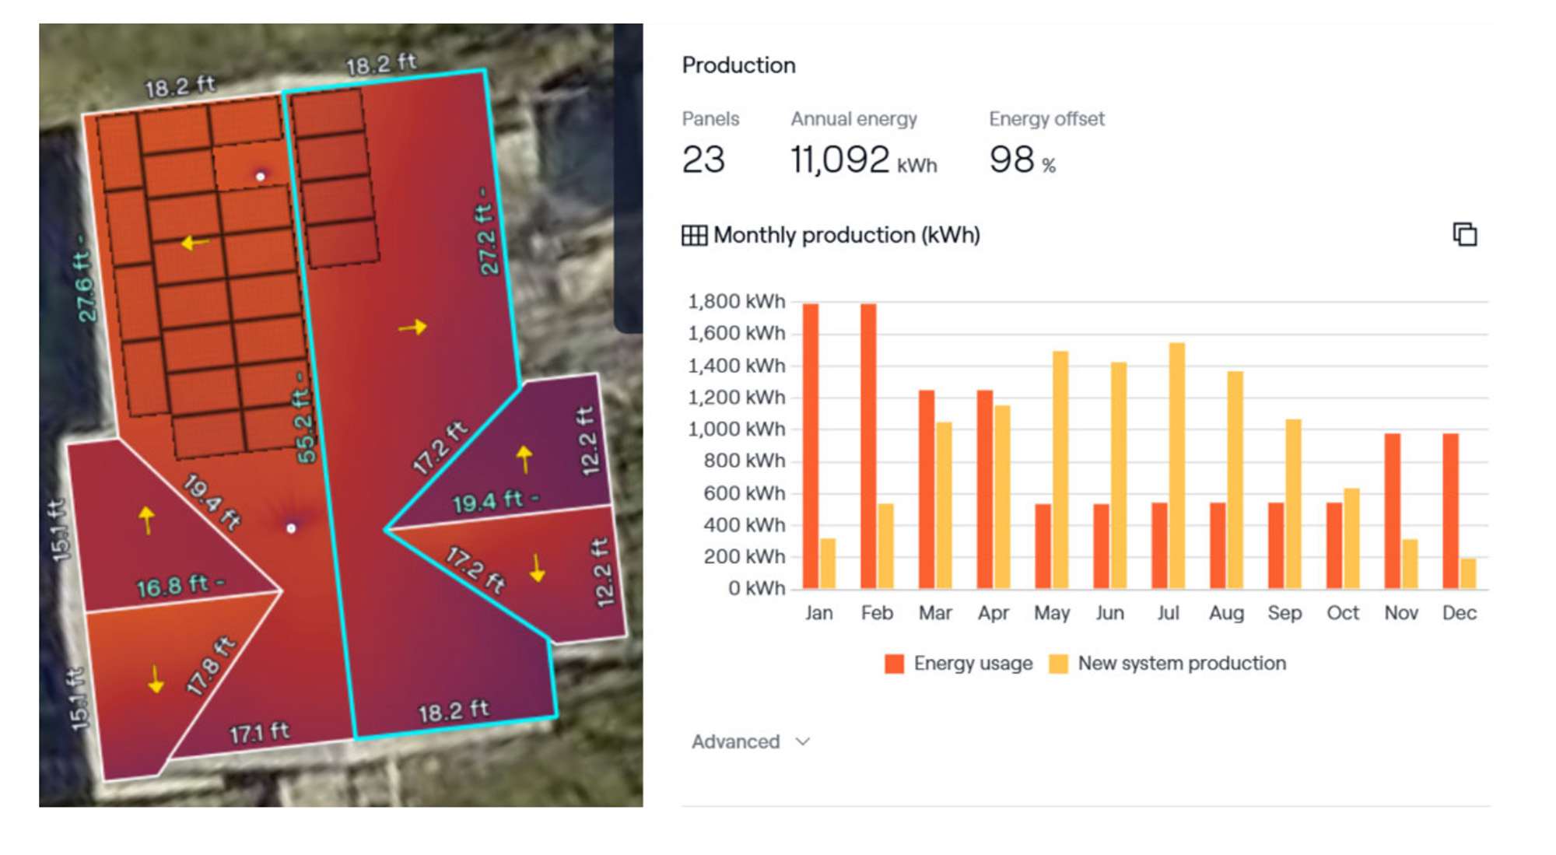Click the left-pointing yellow arrow on panel roof
Screen dimensions: 1556x855
[194, 244]
